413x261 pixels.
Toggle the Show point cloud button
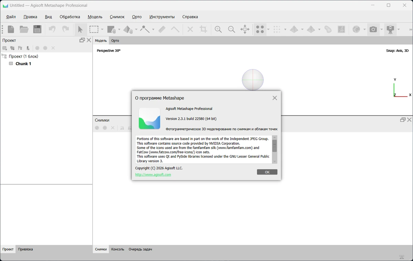tap(277, 29)
